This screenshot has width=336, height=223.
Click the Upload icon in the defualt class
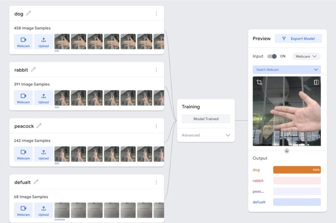point(43,210)
